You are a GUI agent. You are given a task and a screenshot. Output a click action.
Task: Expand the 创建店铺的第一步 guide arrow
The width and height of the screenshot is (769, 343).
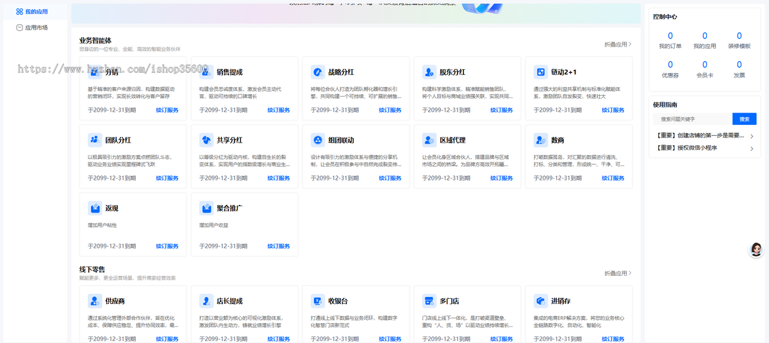pos(752,136)
